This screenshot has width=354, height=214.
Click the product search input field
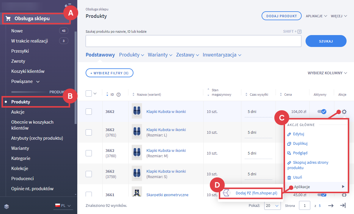pyautogui.click(x=193, y=41)
